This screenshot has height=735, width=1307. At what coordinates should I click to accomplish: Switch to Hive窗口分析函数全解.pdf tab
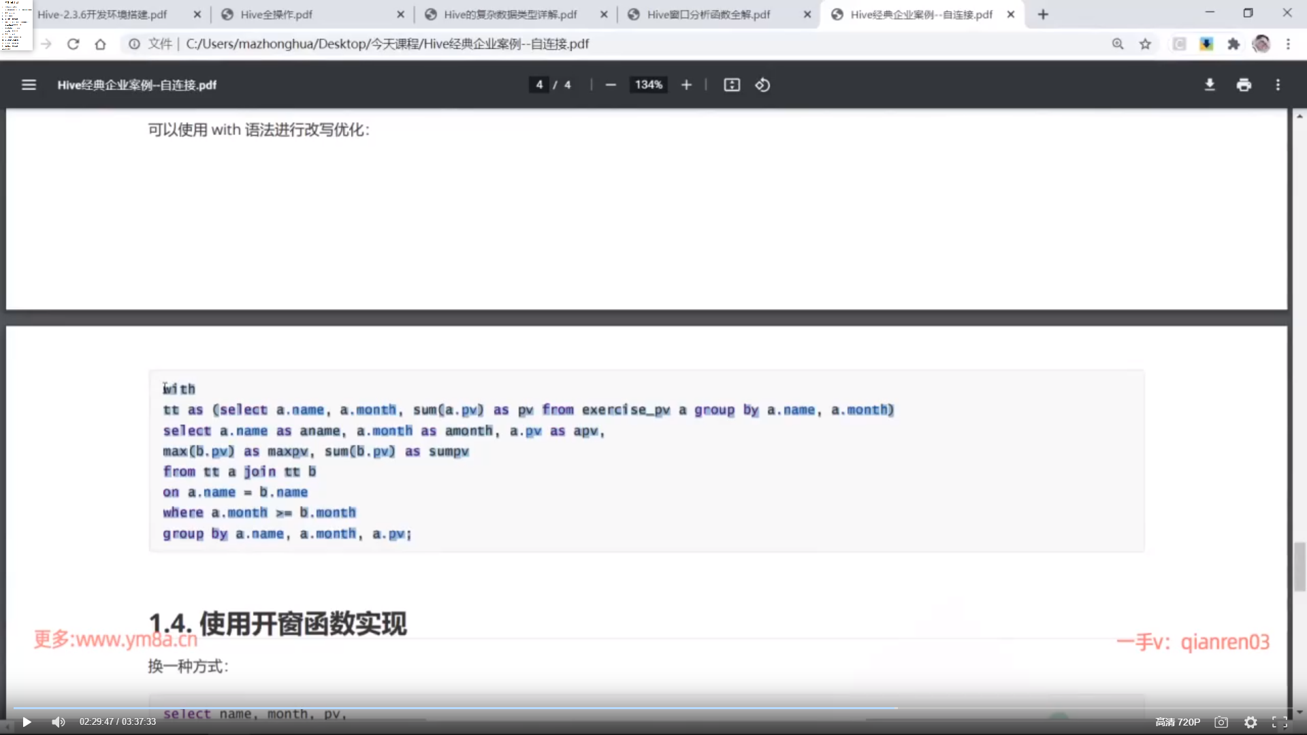click(708, 14)
